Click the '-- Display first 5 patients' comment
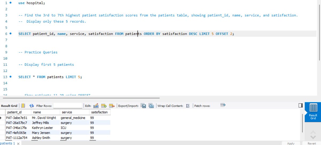Screen dimensions: 321x145 pos(46,64)
